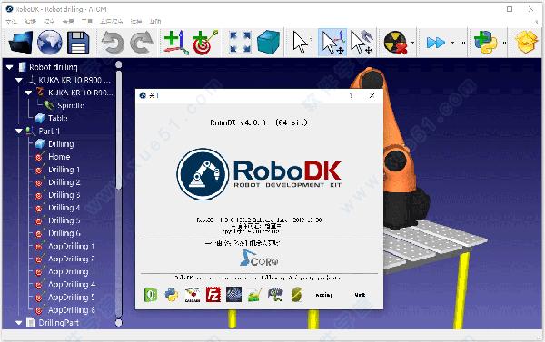
Task: Click the Python logo in About dialog
Action: tap(172, 295)
